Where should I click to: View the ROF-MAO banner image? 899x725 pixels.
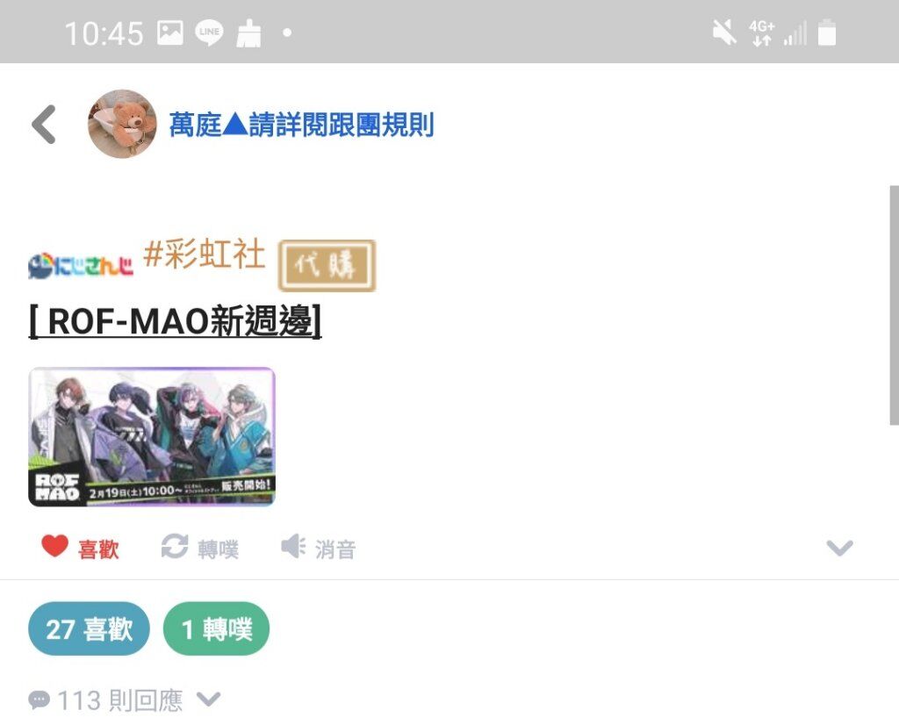tap(152, 437)
